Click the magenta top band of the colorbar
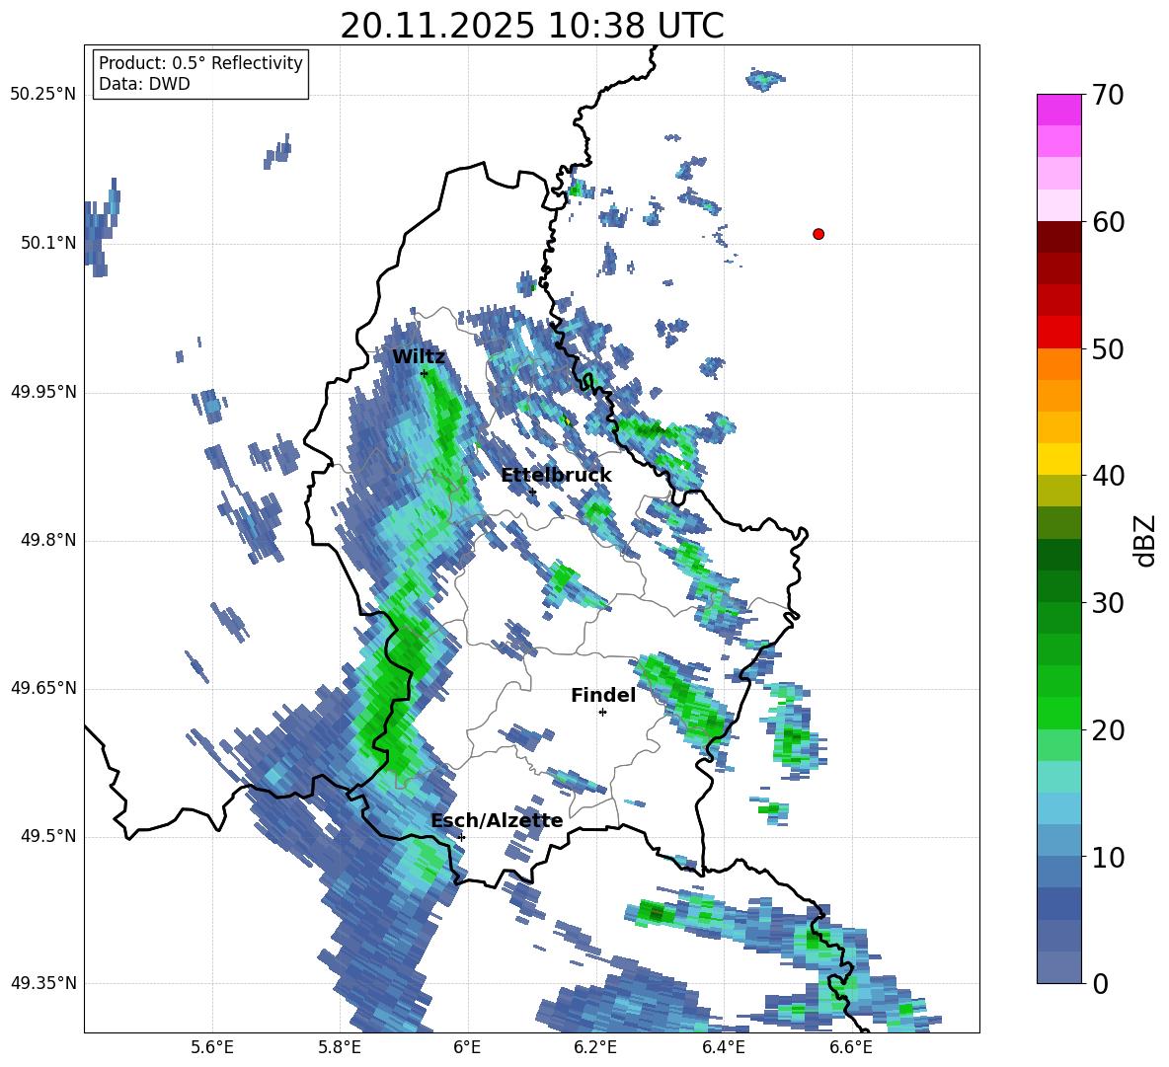The image size is (1169, 1067). click(1058, 110)
